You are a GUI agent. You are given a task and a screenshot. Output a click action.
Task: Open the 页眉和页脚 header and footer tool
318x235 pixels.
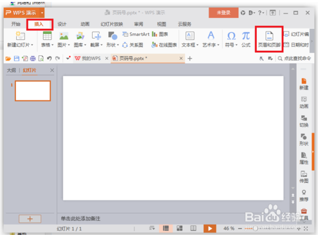point(269,39)
